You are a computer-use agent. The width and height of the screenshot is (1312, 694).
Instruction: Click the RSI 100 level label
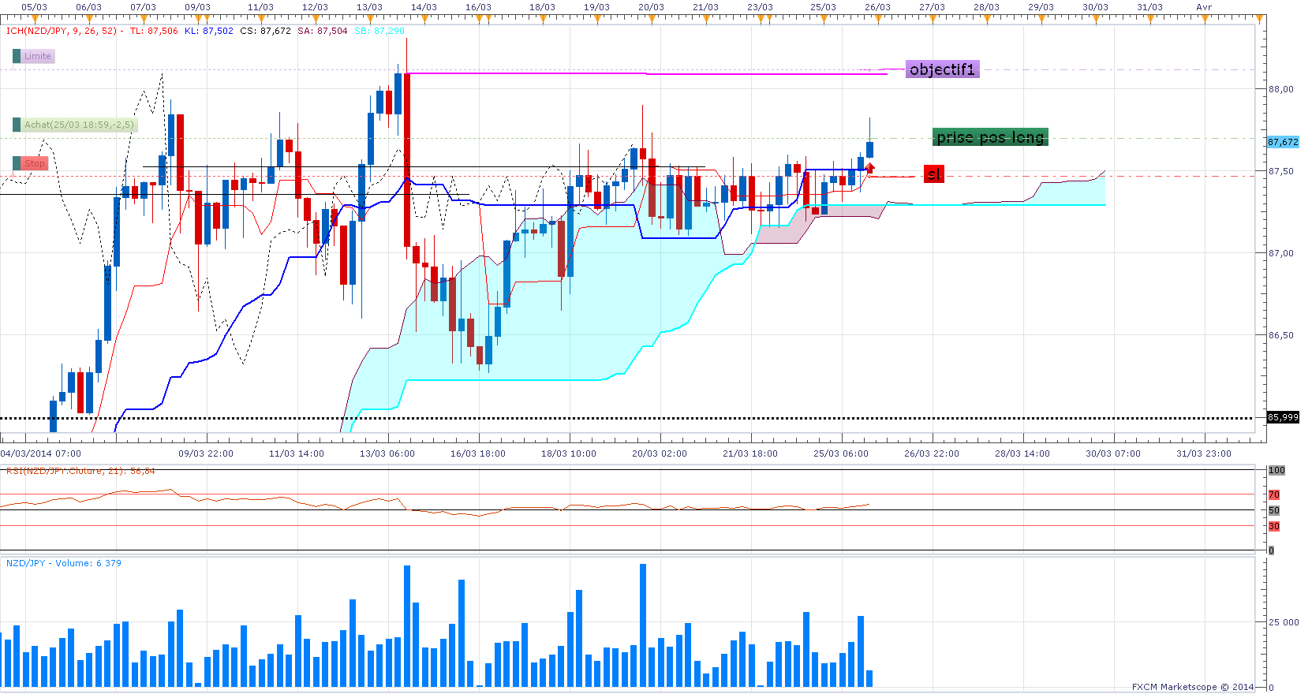pos(1276,470)
